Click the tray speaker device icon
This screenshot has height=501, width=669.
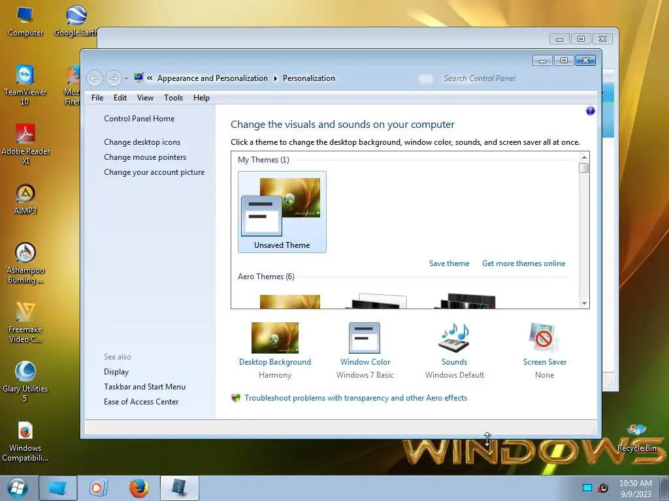[x=603, y=488]
